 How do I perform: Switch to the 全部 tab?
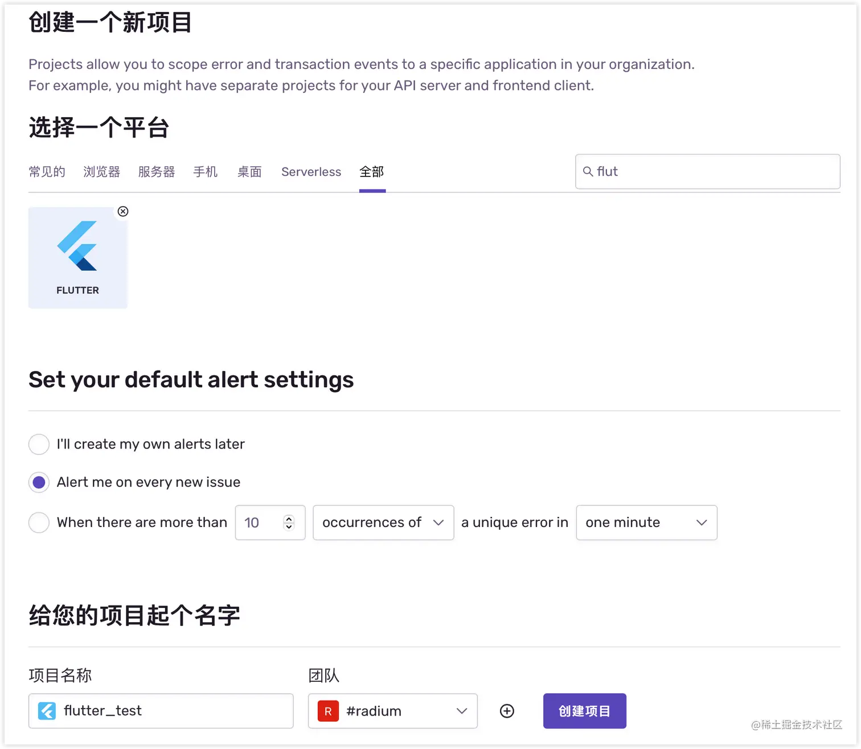[x=372, y=172]
